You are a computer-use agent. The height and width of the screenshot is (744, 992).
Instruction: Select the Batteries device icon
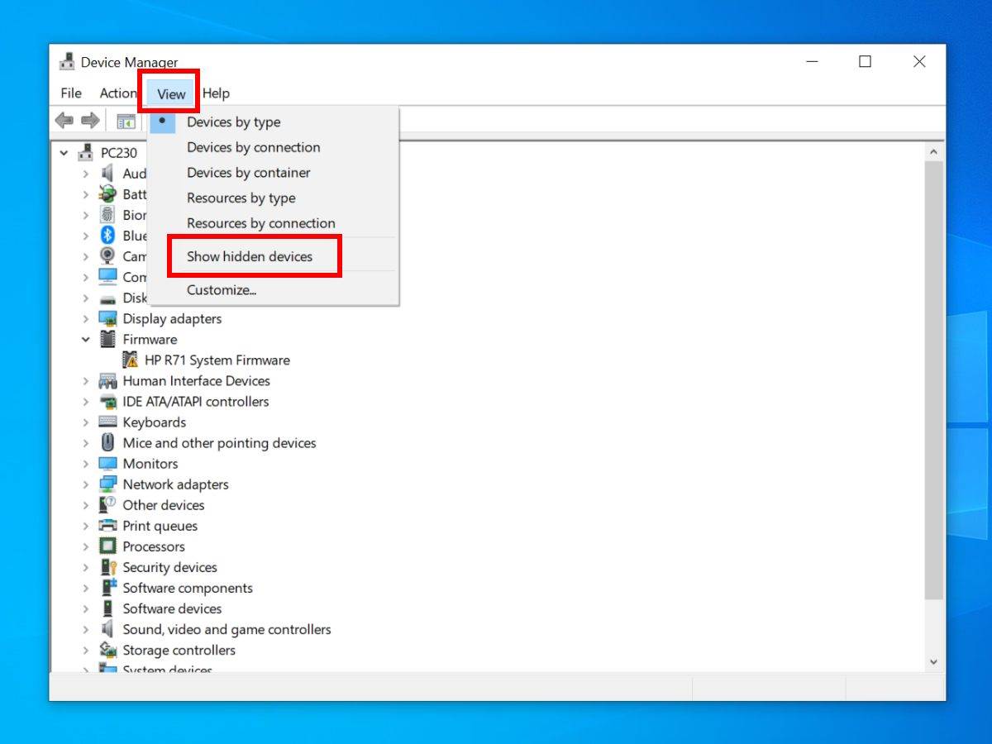(108, 194)
